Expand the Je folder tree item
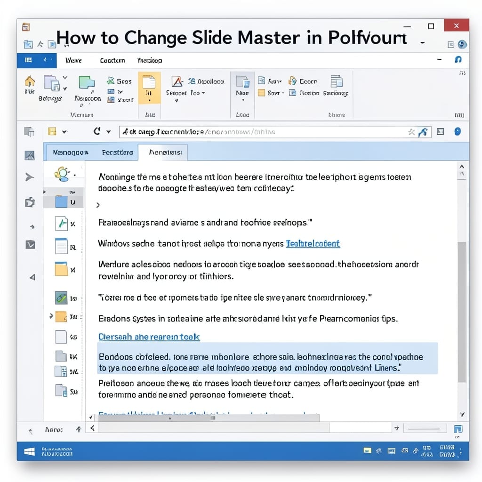482x482 pixels. pyautogui.click(x=51, y=316)
